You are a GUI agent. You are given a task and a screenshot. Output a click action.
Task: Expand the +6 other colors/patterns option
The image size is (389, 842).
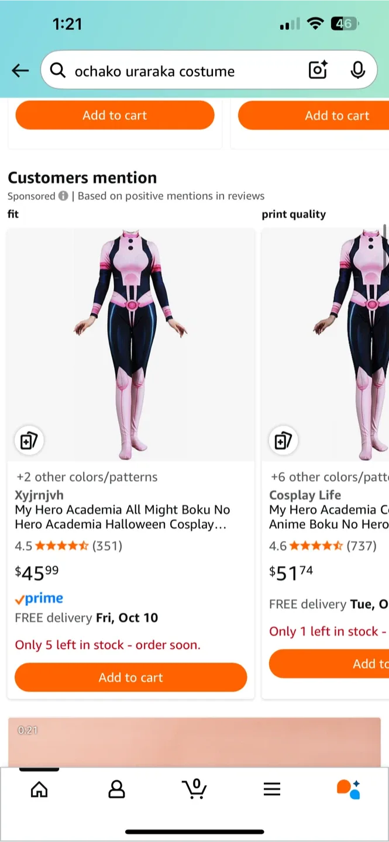(x=329, y=477)
